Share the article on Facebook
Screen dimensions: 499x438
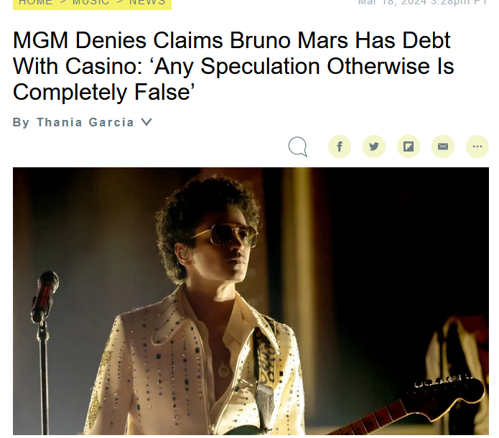[340, 146]
